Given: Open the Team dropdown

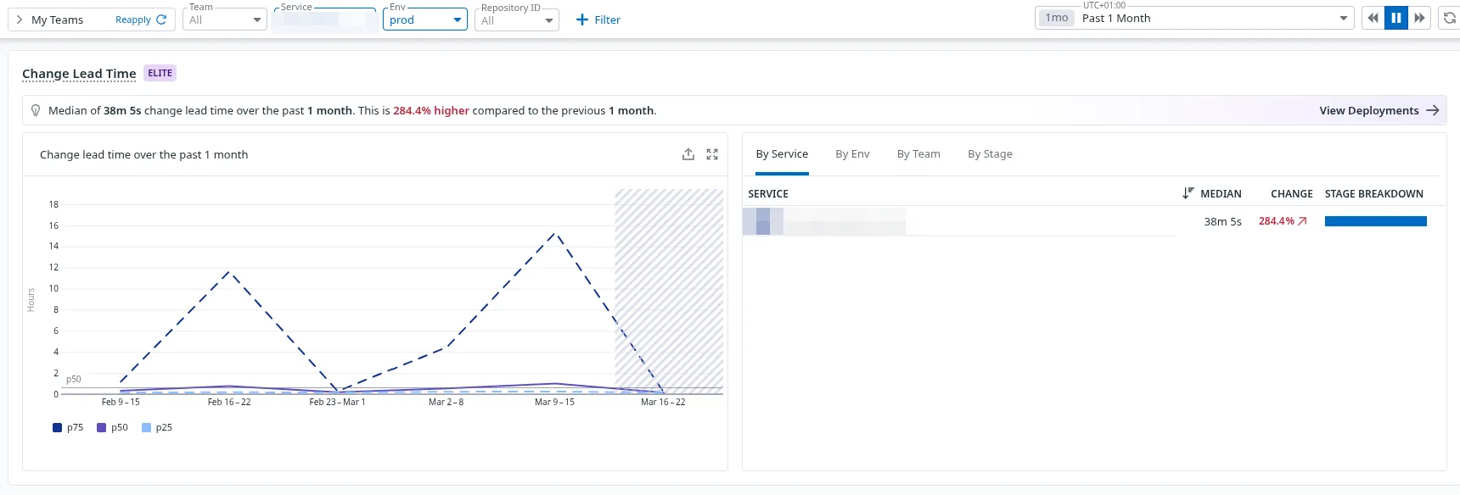Looking at the screenshot, I should click(225, 19).
